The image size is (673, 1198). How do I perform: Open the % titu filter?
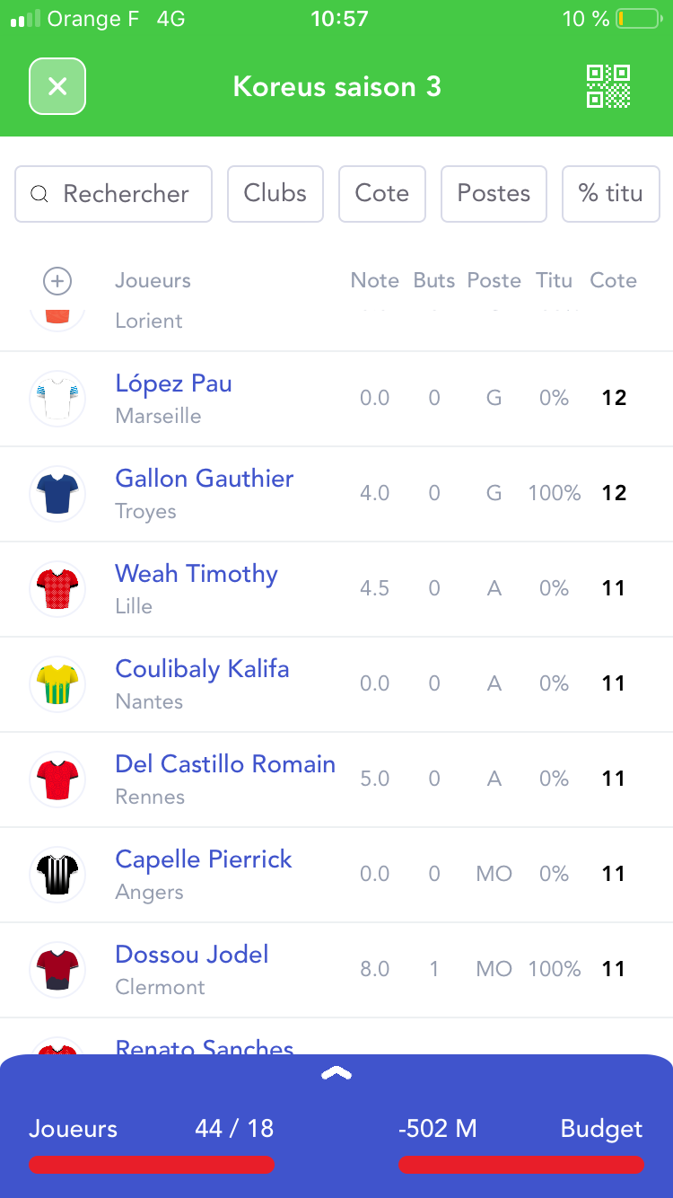pos(610,193)
